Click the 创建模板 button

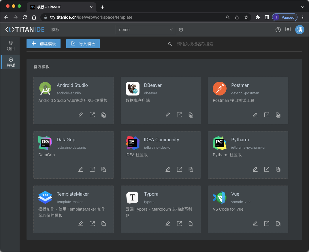coord(44,44)
